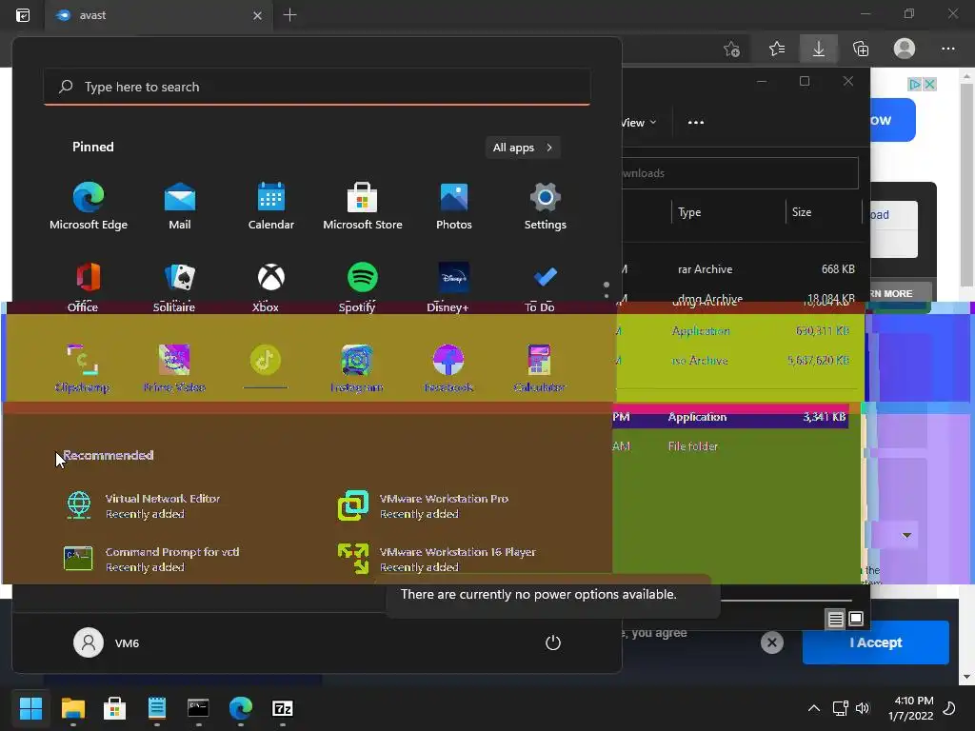Open the volume tray icon
Screen dimensions: 975x731
[x=863, y=708]
